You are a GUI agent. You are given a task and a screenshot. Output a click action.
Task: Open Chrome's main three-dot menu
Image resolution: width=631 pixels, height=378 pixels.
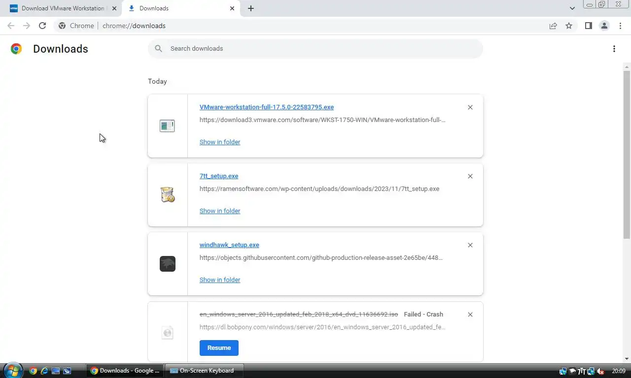tap(620, 26)
